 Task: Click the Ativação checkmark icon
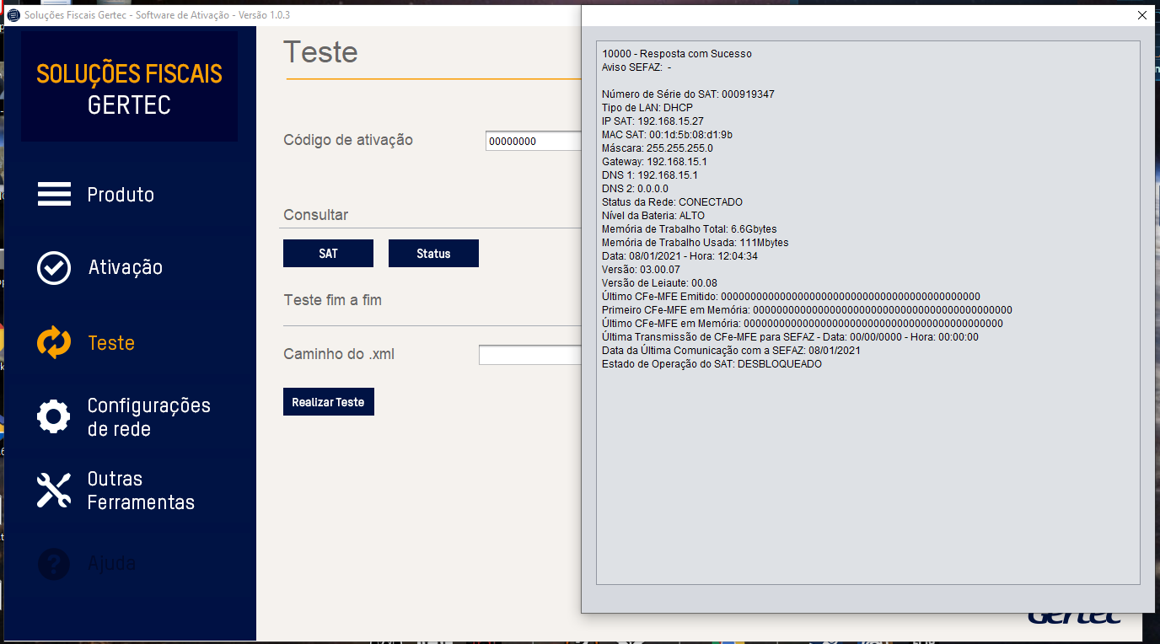click(54, 267)
